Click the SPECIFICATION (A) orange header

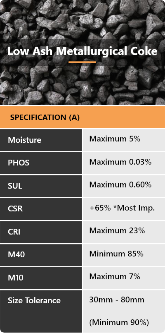[x=82, y=117]
